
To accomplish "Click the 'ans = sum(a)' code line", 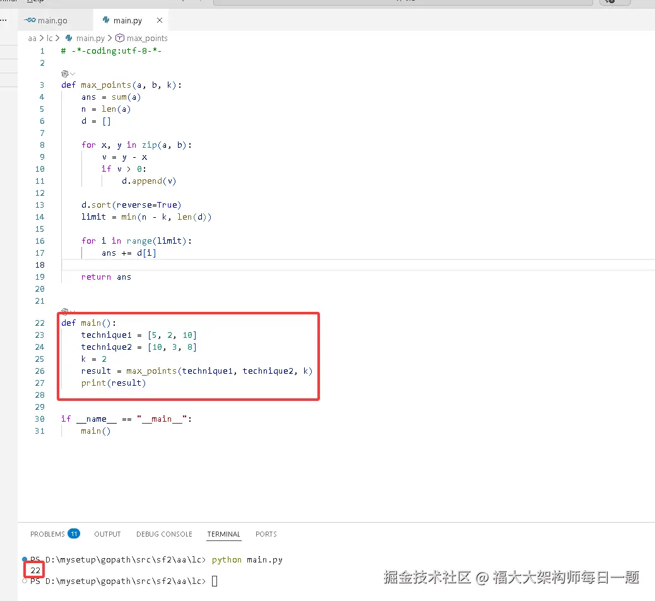I will point(111,97).
